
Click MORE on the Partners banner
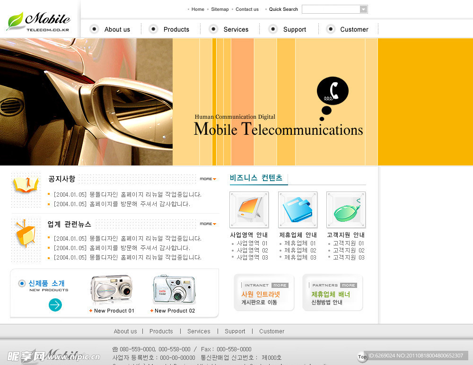[349, 285]
